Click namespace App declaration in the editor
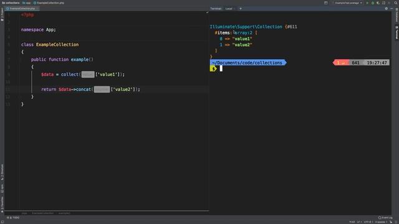The width and height of the screenshot is (399, 224). tap(38, 30)
